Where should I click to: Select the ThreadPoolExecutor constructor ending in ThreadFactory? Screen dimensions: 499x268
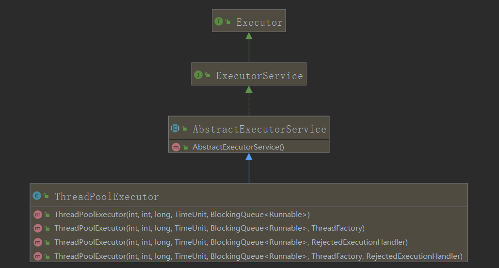209,228
